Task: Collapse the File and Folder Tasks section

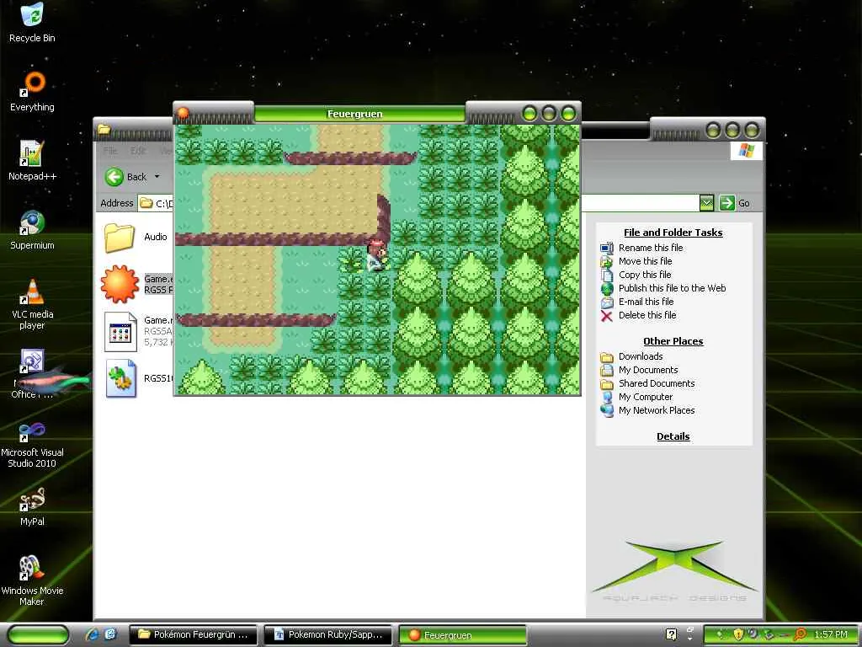Action: pyautogui.click(x=673, y=233)
